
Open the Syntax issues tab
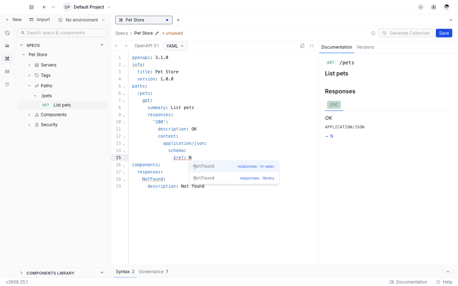click(125, 272)
